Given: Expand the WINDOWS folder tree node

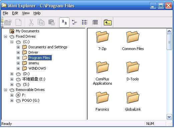Looking at the screenshot, I should coord(18,68).
